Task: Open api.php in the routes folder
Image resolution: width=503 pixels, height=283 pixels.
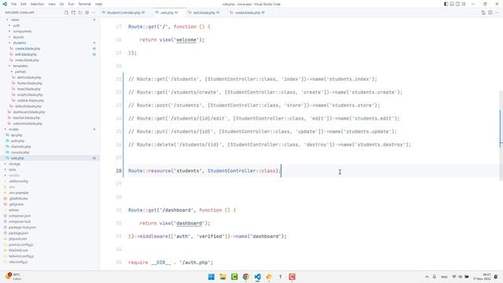Action: [17, 135]
